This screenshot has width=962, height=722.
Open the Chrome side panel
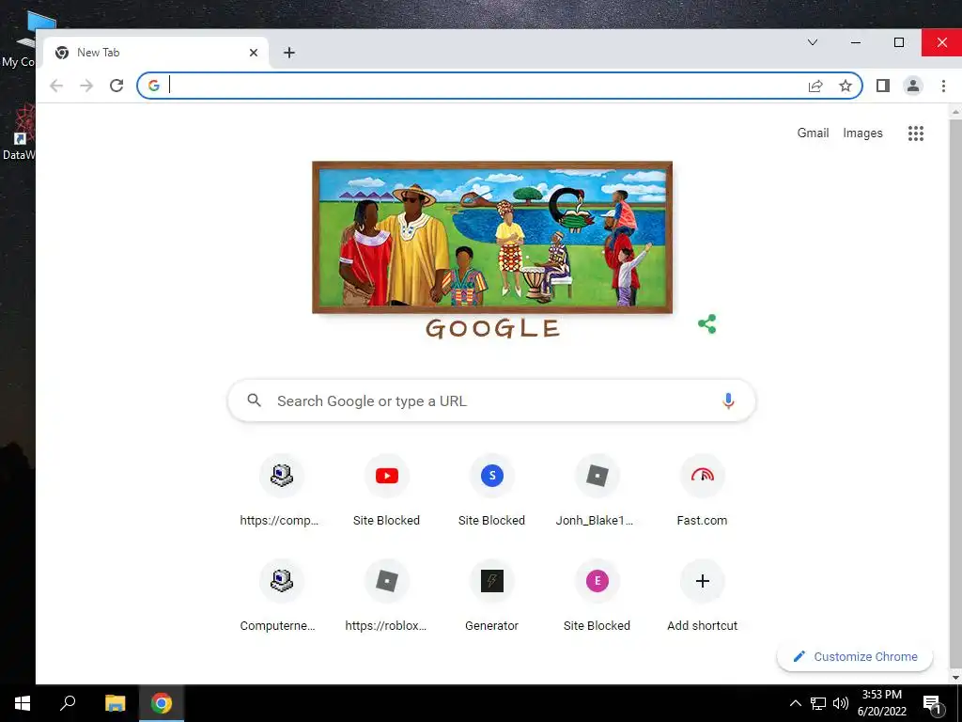point(883,86)
